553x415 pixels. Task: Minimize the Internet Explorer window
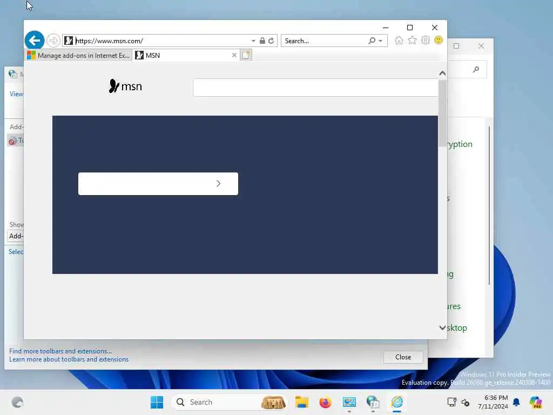click(386, 28)
